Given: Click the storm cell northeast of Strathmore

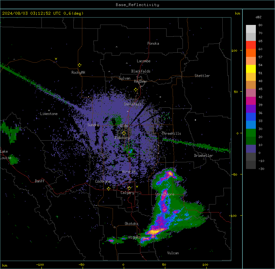Looking at the screenshot, I should pyautogui.click(x=170, y=174).
